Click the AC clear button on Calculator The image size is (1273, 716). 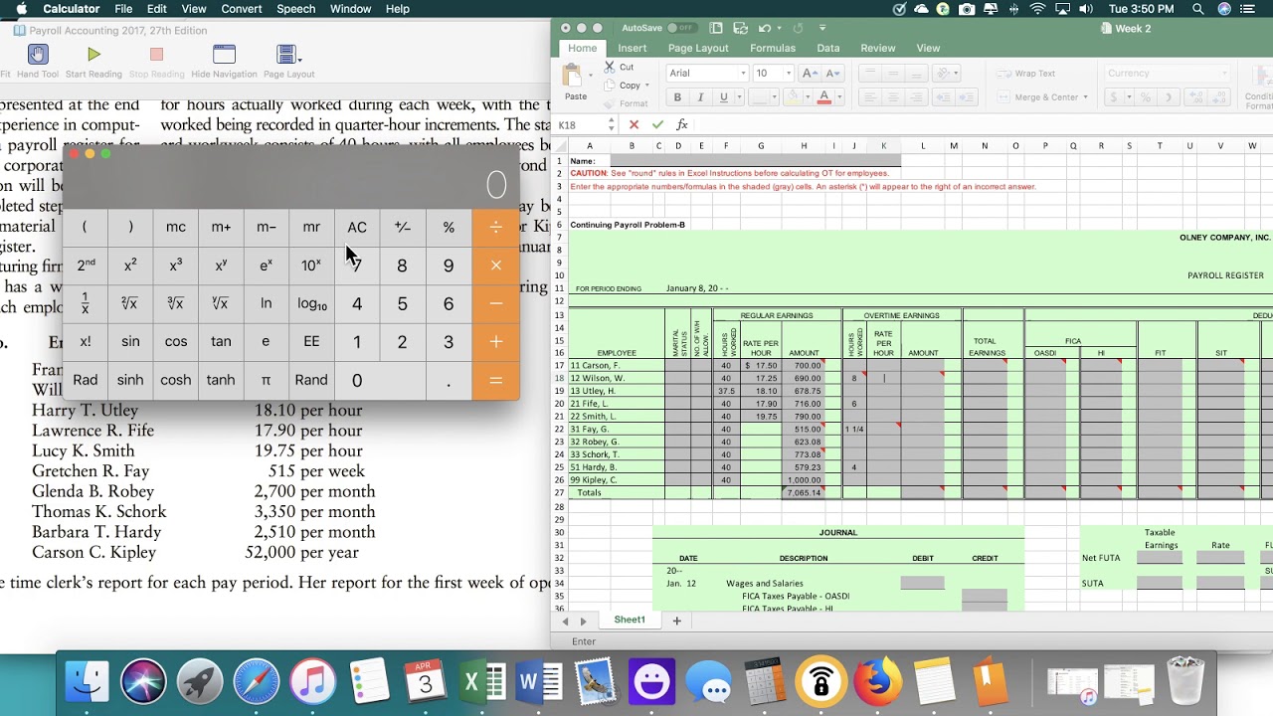point(357,227)
